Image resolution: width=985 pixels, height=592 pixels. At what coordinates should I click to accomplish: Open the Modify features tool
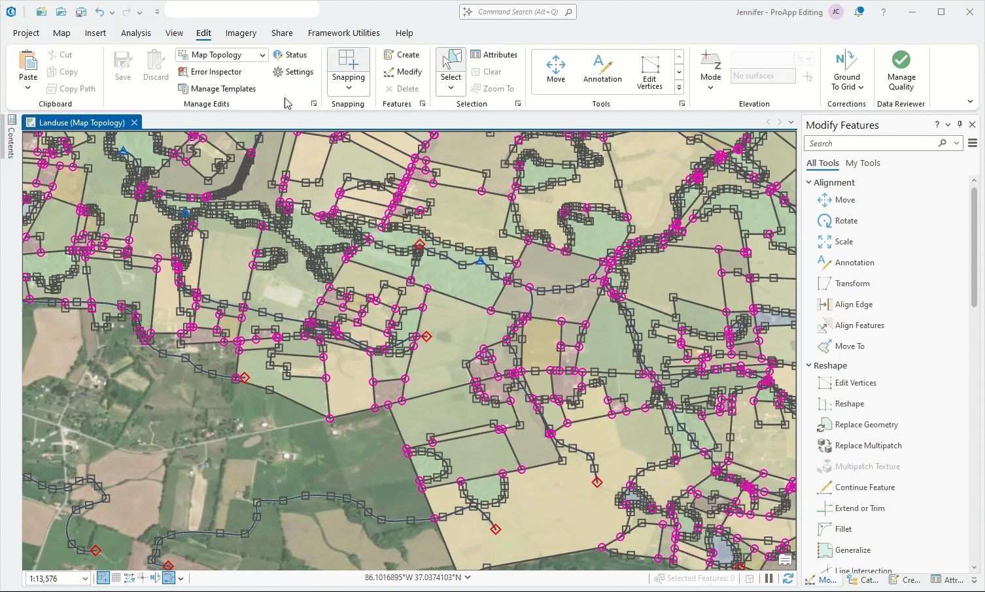pos(403,72)
